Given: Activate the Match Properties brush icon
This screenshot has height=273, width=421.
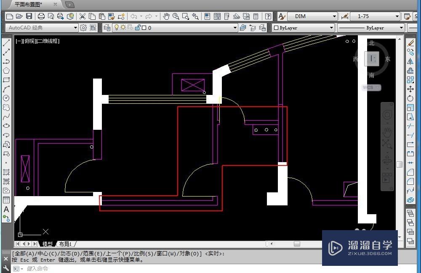Looking at the screenshot, I should [112, 17].
